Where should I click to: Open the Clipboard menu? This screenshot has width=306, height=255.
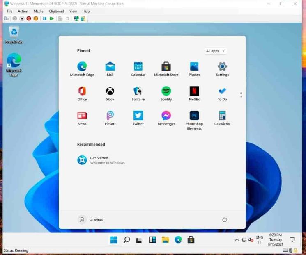(x=56, y=11)
